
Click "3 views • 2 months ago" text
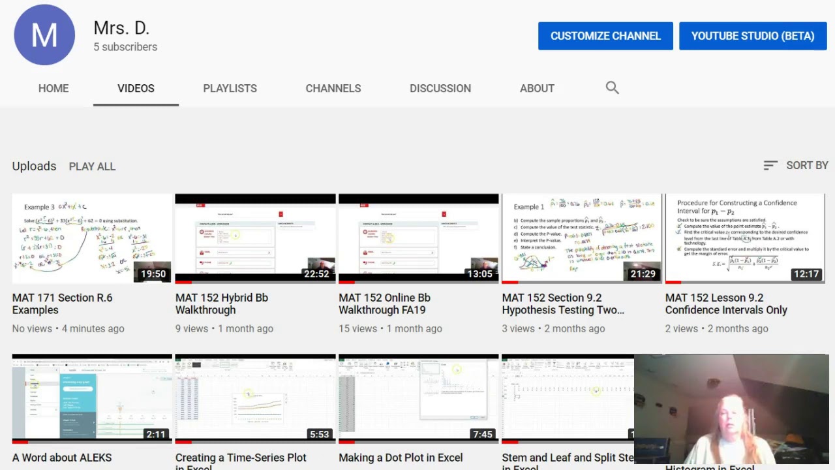[553, 328]
